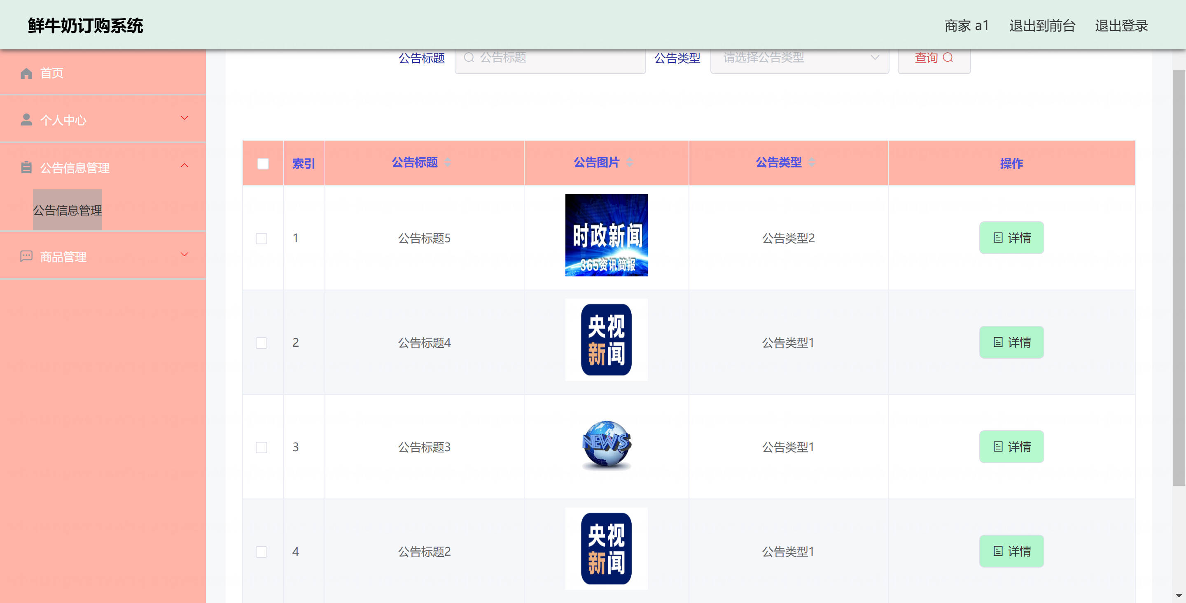The height and width of the screenshot is (603, 1186).
Task: Click the 公告信息管理 parent menu label
Action: (75, 168)
